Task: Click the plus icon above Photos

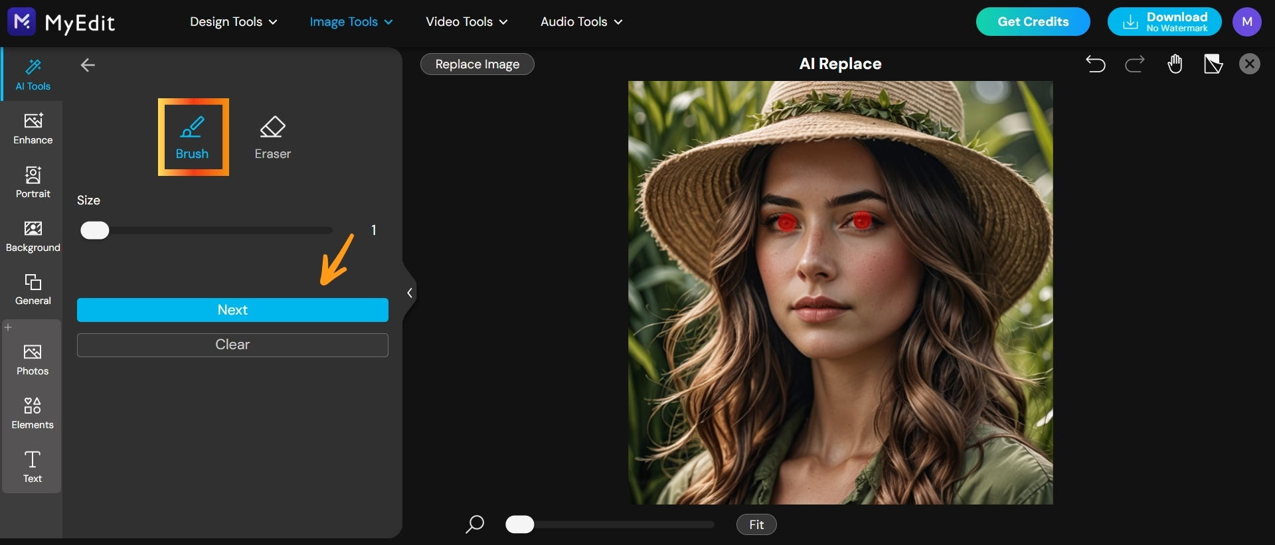Action: [x=8, y=327]
